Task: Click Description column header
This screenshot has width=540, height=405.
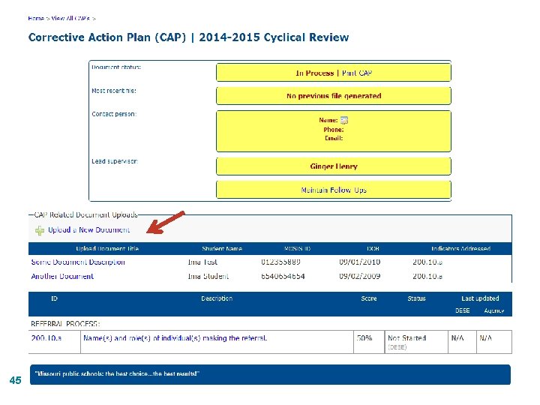Action: (x=217, y=298)
